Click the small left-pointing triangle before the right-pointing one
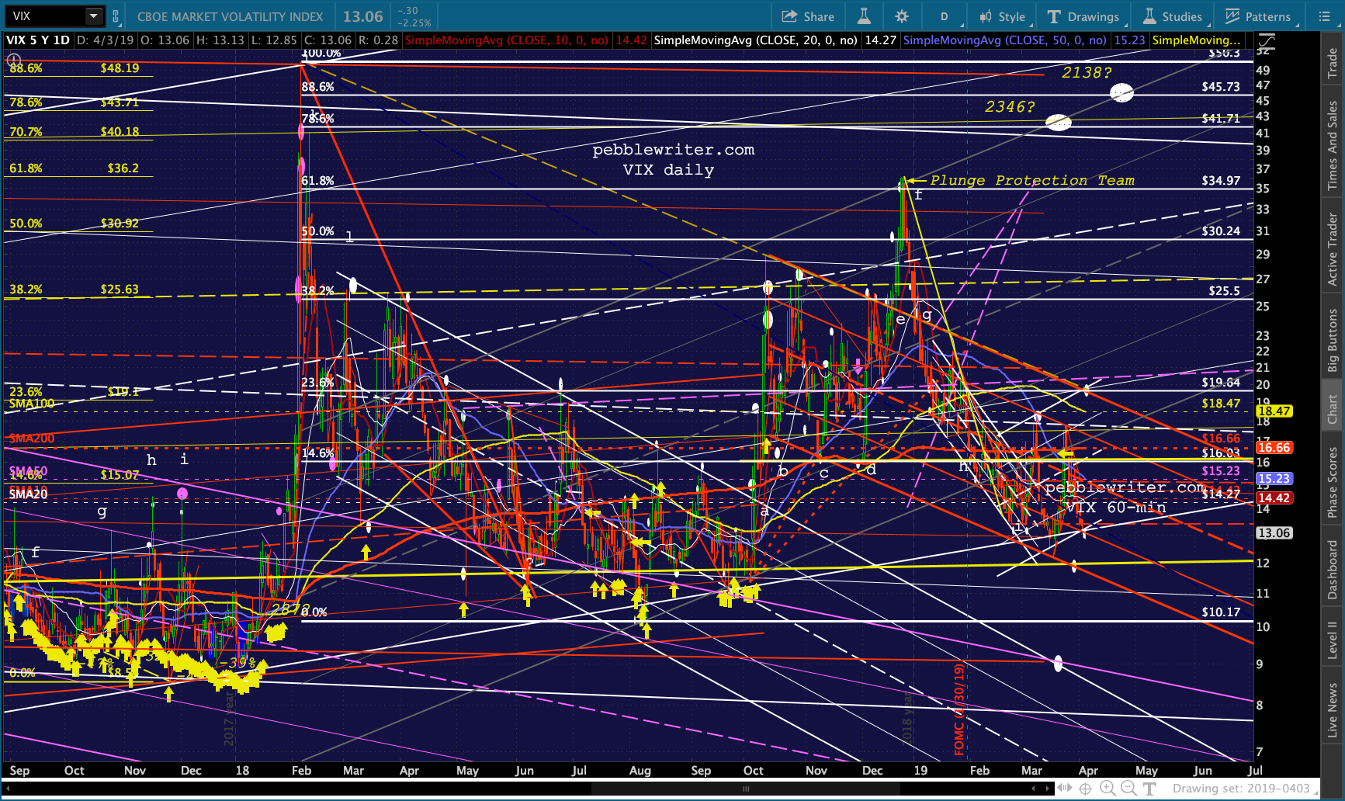Viewport: 1345px width, 801px height. pos(1034,789)
